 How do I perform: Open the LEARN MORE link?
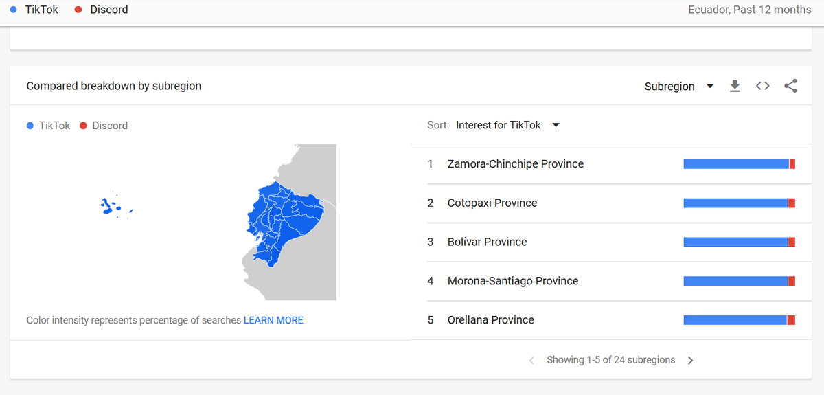point(273,320)
